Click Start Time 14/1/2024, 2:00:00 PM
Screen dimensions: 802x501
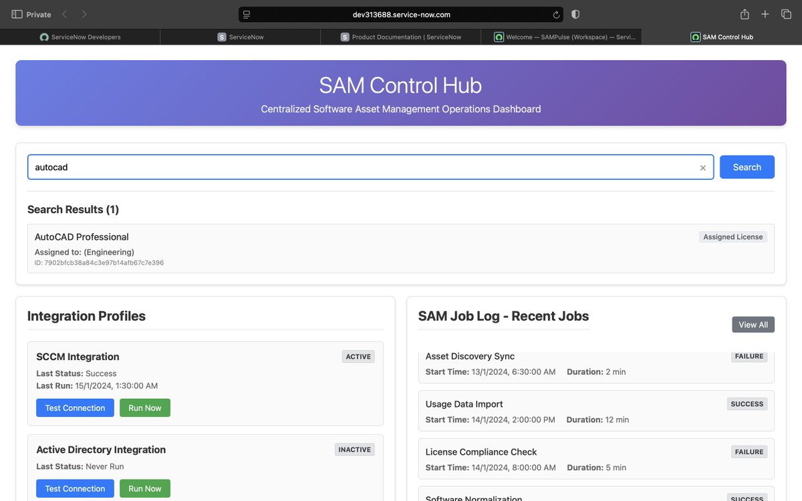pyautogui.click(x=491, y=420)
